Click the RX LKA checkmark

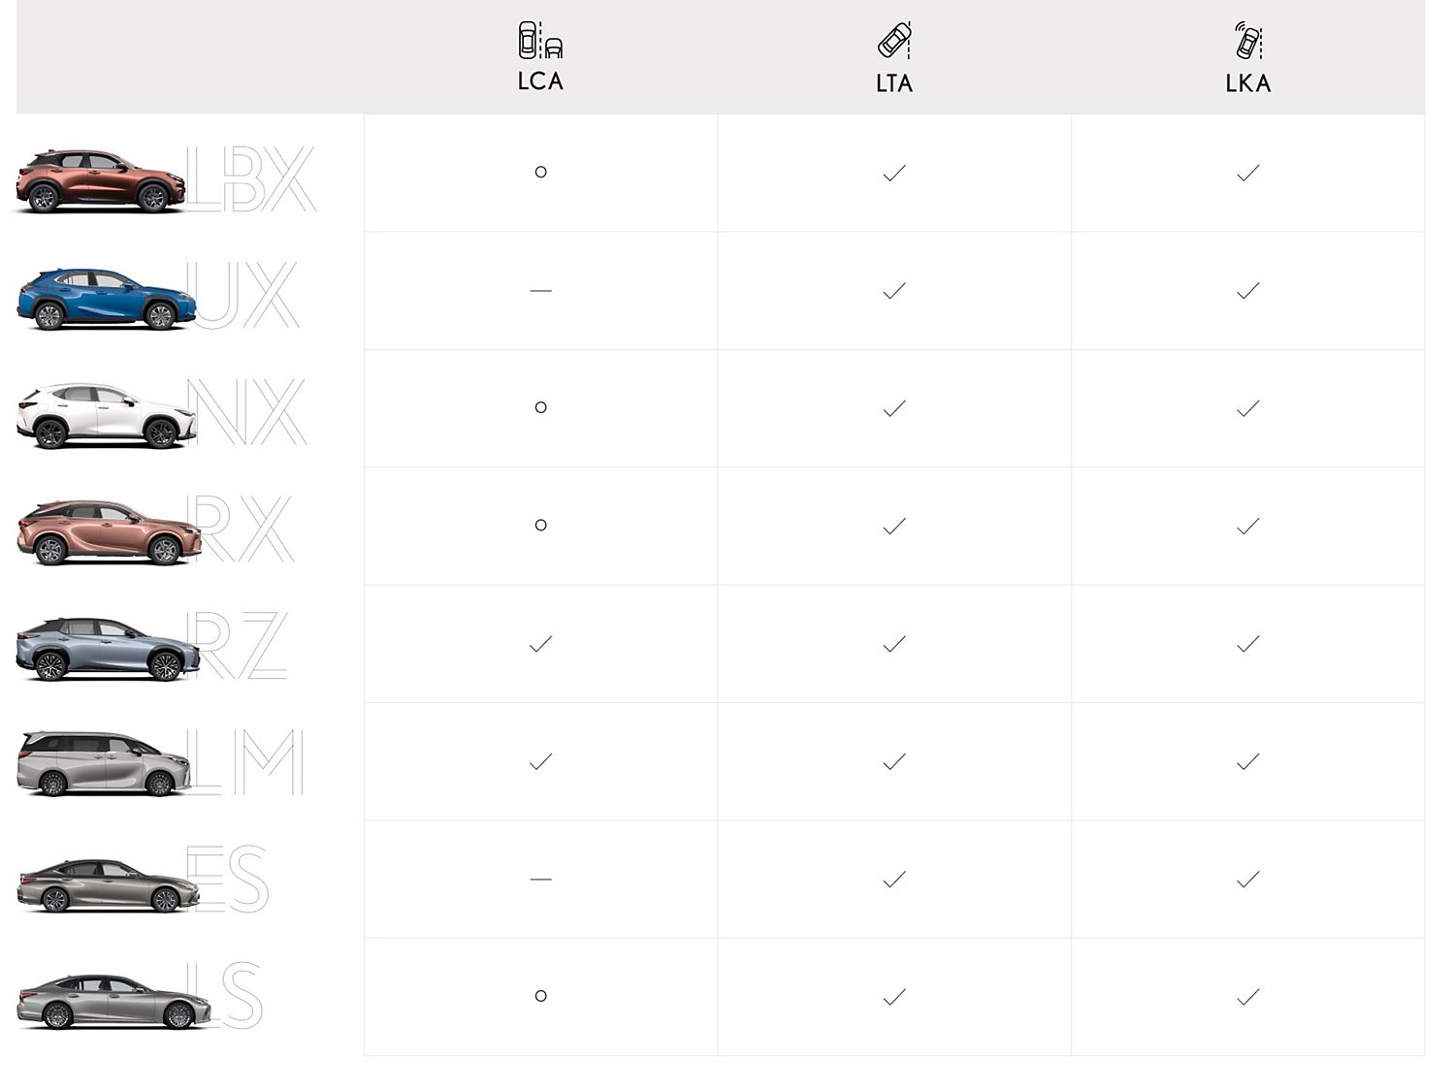coord(1248,526)
